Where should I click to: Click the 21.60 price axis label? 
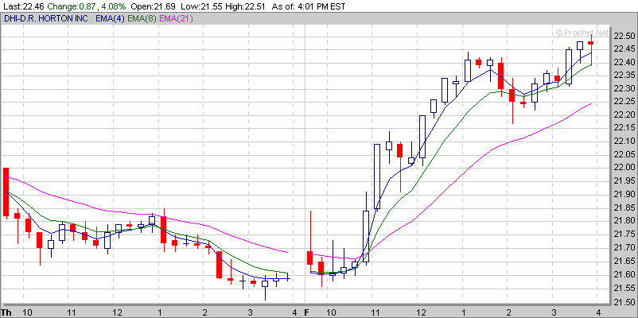click(624, 274)
